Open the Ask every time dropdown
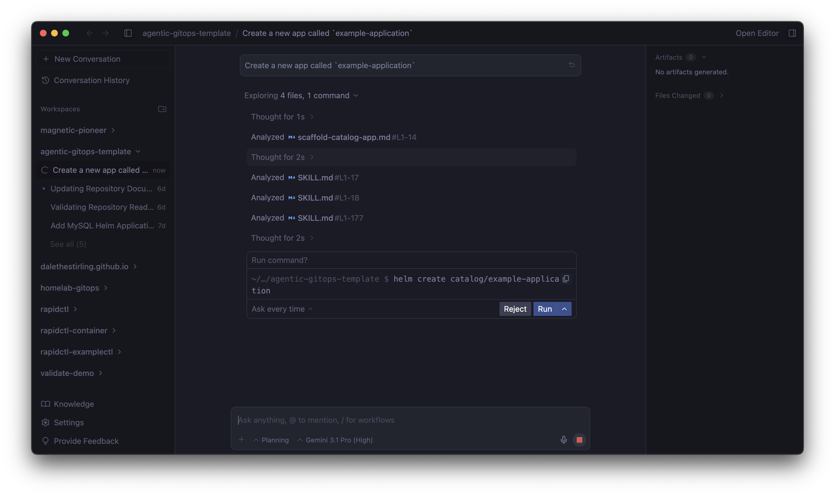 (282, 309)
